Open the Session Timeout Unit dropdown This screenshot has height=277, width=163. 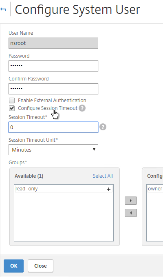53,150
